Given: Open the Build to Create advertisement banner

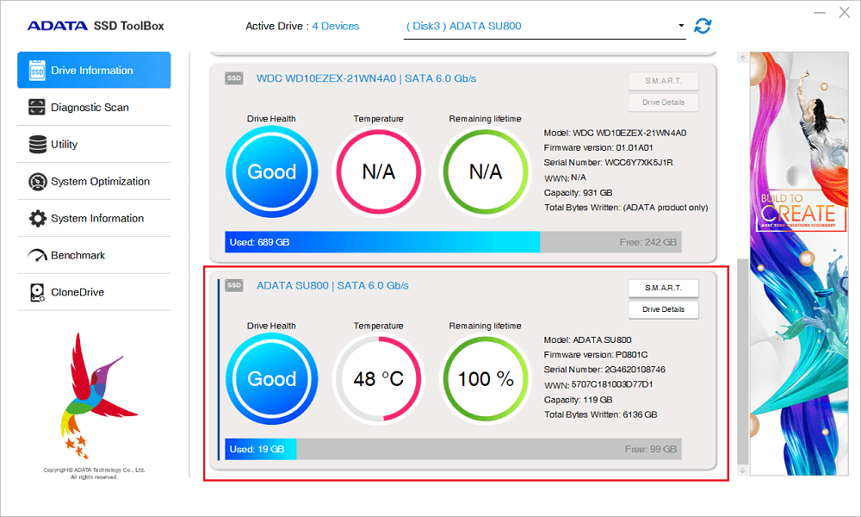Looking at the screenshot, I should point(799,264).
